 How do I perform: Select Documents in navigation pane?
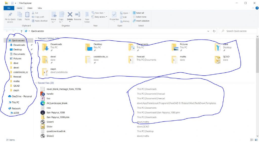[19, 54]
